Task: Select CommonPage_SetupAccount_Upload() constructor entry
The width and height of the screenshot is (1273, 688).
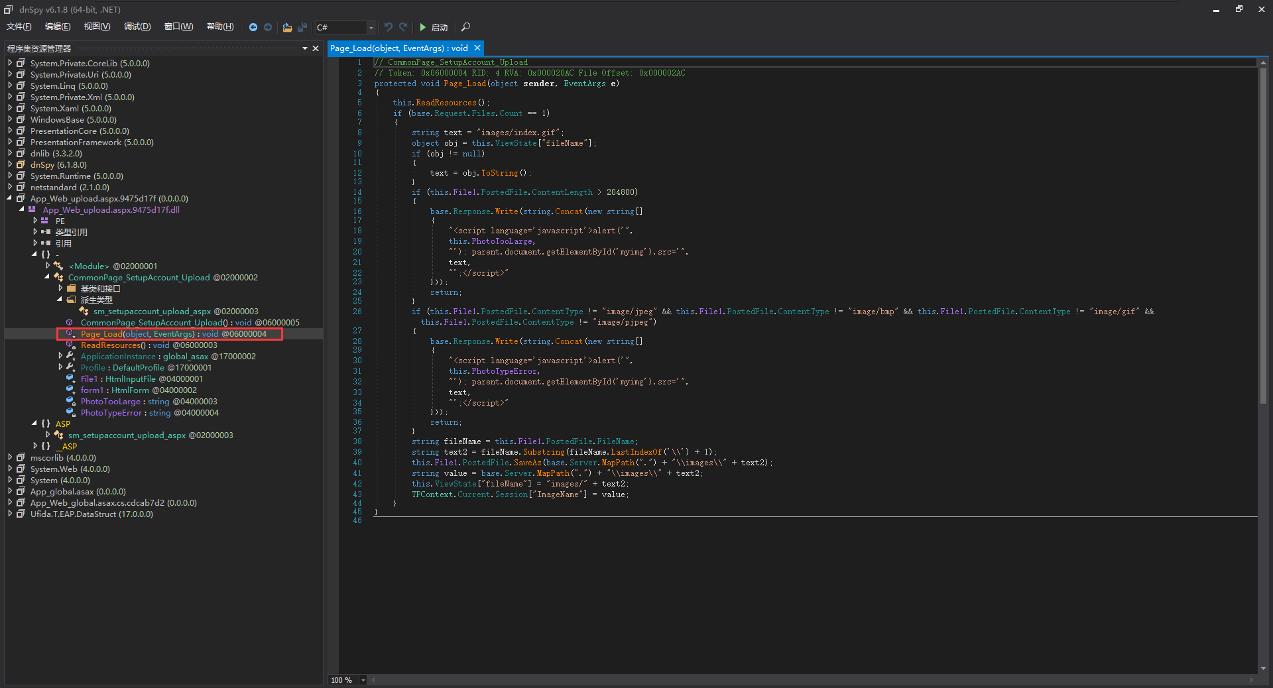Action: [190, 322]
